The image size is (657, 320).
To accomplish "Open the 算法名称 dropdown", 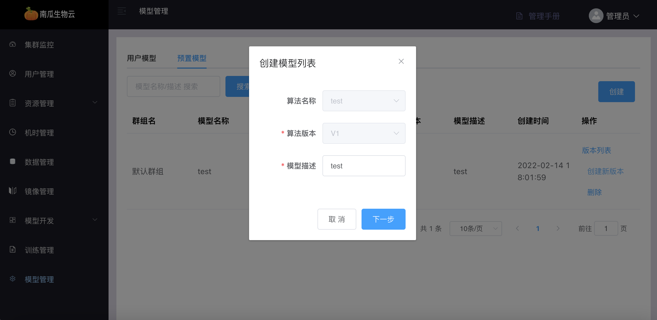I will [364, 101].
